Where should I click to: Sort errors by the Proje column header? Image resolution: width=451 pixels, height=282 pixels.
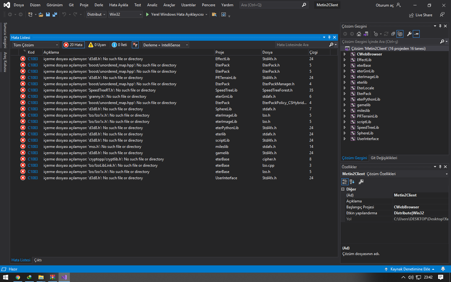tap(237, 52)
